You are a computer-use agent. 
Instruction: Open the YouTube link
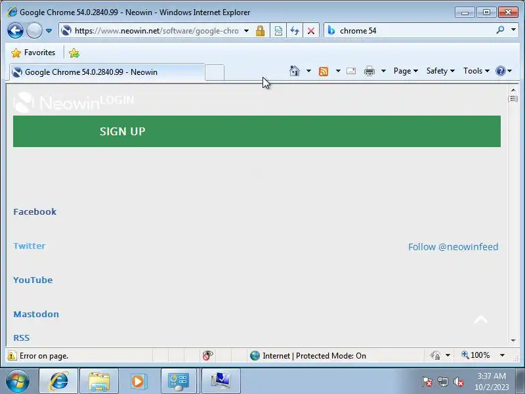pyautogui.click(x=33, y=280)
